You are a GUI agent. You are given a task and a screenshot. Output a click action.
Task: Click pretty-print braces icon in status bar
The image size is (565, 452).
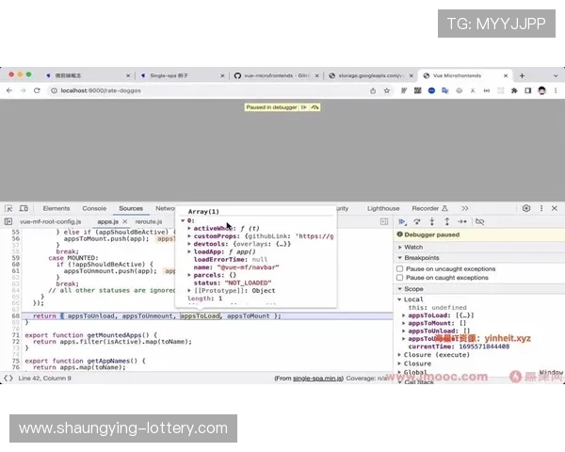8,378
